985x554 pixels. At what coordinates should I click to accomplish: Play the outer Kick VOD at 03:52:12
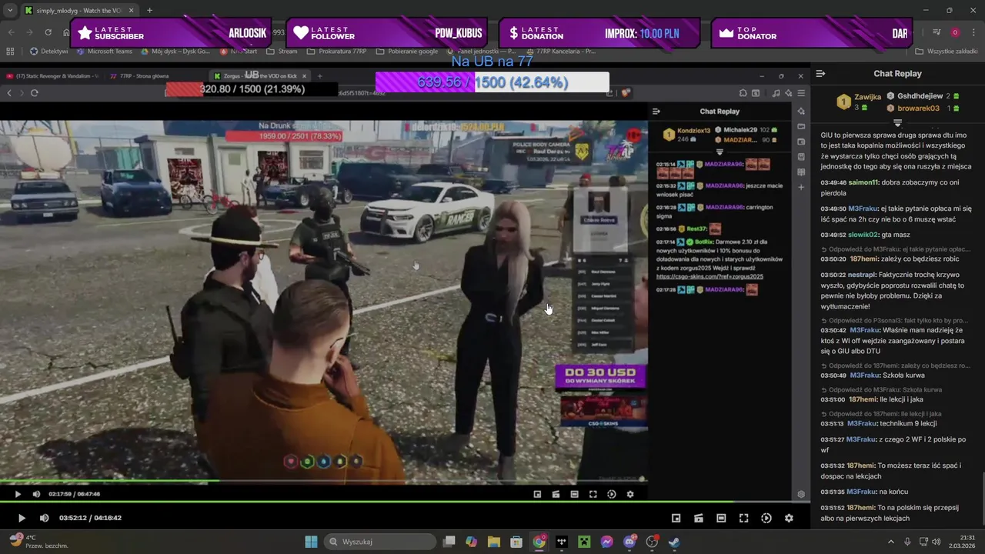[x=22, y=519]
